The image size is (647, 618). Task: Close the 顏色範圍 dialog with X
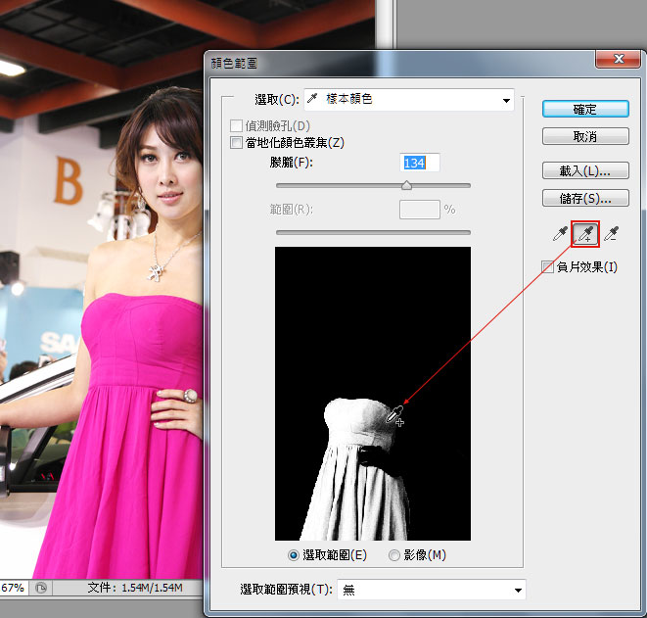[x=617, y=62]
